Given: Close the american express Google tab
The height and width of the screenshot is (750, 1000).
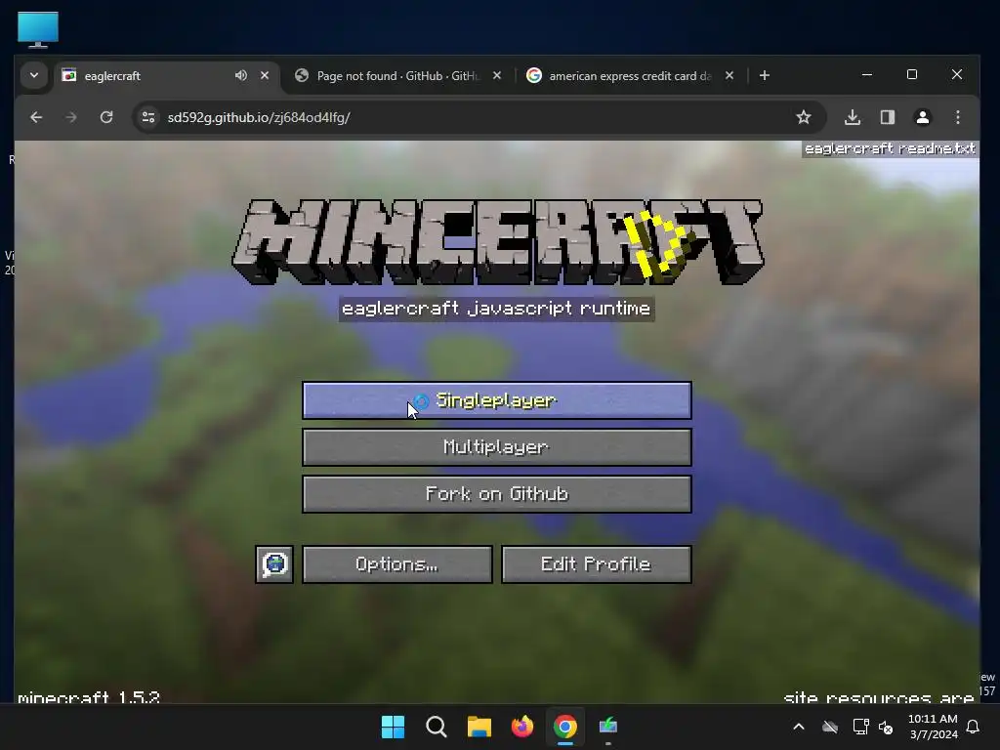Looking at the screenshot, I should [729, 75].
